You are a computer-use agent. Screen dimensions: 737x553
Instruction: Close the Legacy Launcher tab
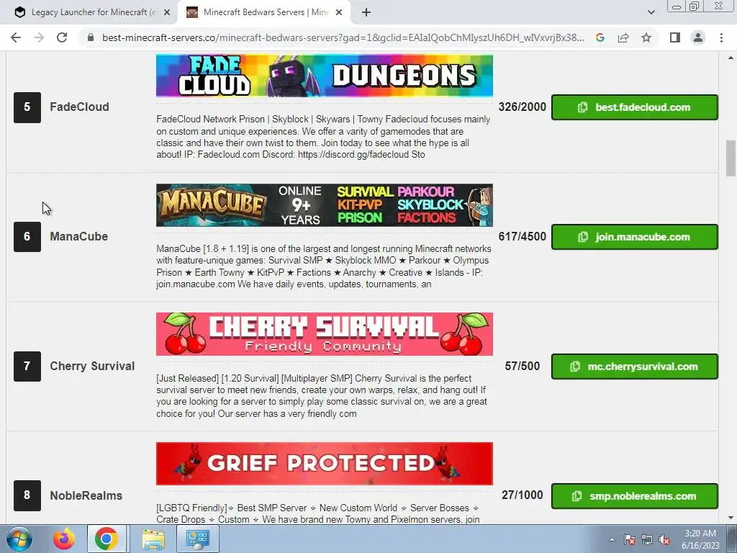[x=167, y=13]
